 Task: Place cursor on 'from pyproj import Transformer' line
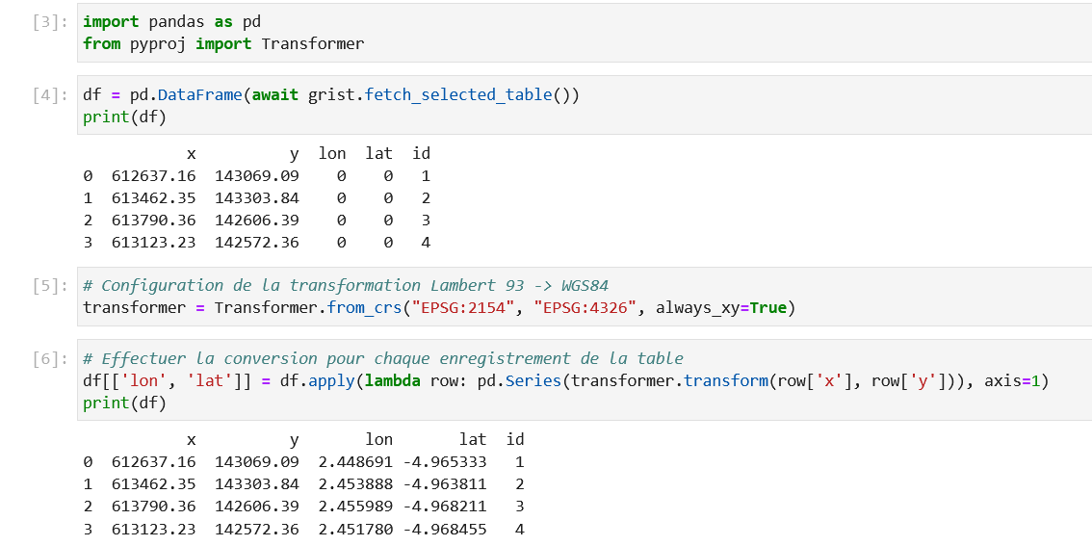pyautogui.click(x=223, y=44)
